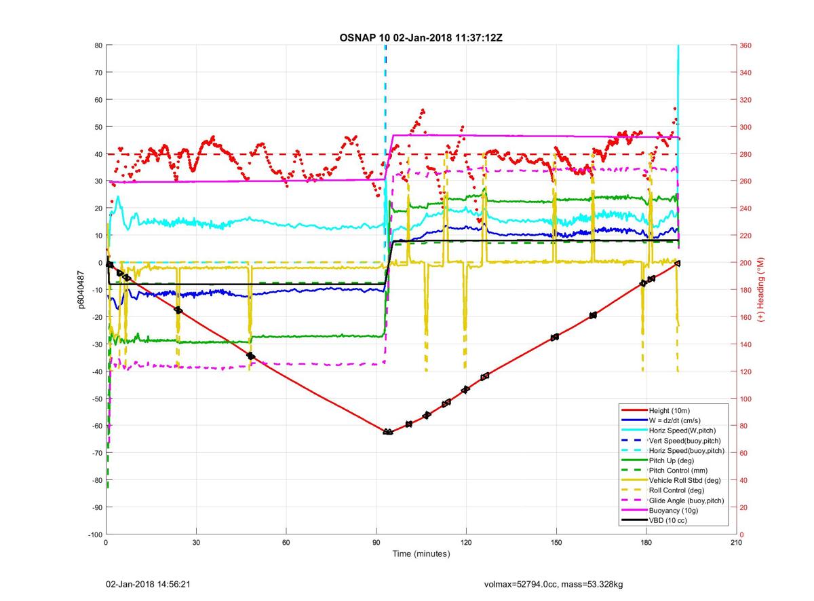This screenshot has width=814, height=601.
Task: Click the 210 tick on the time axis
Action: (736, 543)
